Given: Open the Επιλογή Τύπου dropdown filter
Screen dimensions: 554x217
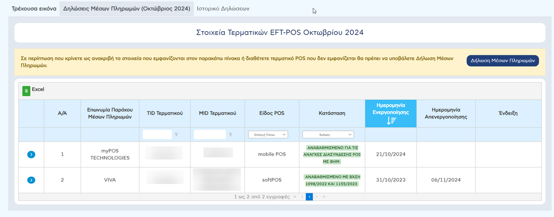Looking at the screenshot, I should (x=268, y=134).
